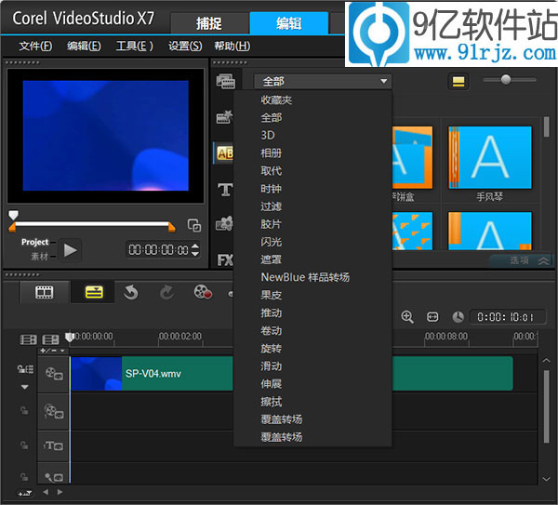The width and height of the screenshot is (558, 505).
Task: Click the Undo arrow in timeline toolbar
Action: point(130,292)
